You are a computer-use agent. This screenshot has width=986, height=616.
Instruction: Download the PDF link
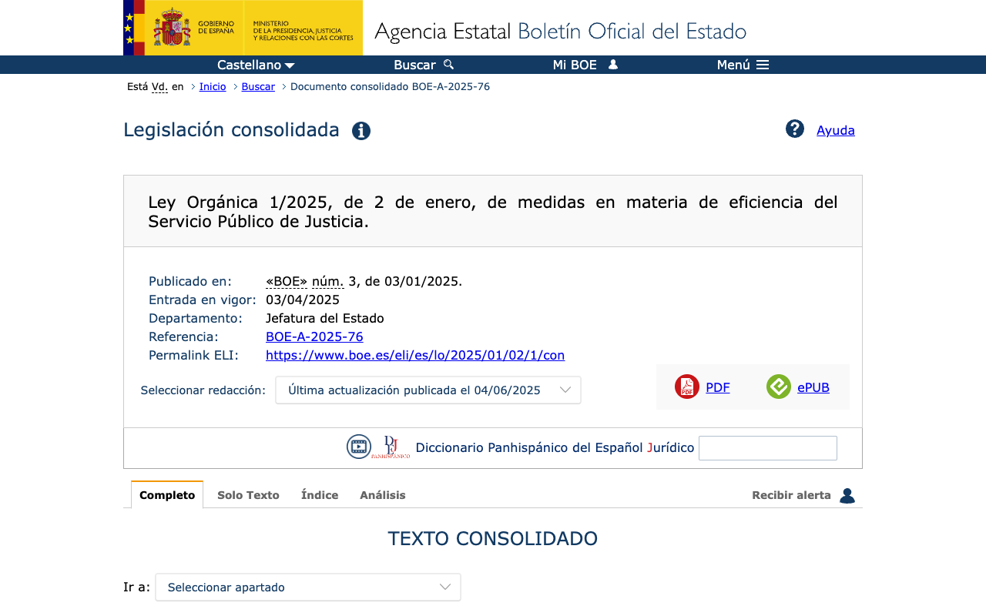point(718,387)
